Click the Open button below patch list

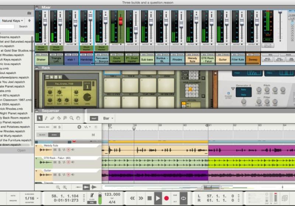pyautogui.click(x=21, y=150)
